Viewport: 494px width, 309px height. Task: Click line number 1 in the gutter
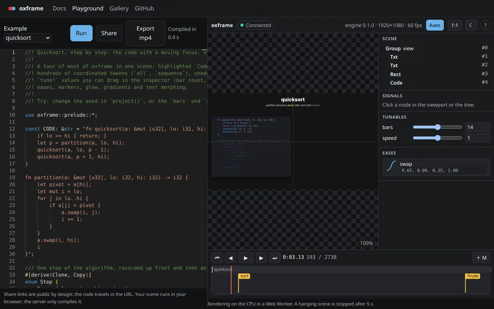tap(13, 53)
